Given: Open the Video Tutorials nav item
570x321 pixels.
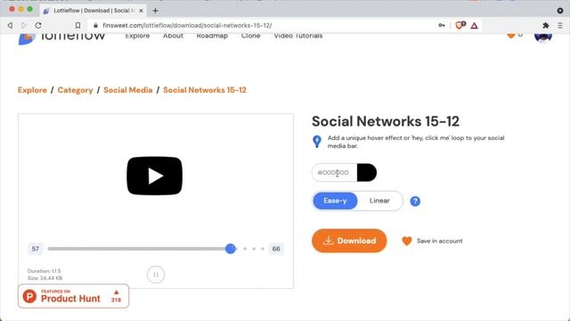Looking at the screenshot, I should pyautogui.click(x=298, y=36).
